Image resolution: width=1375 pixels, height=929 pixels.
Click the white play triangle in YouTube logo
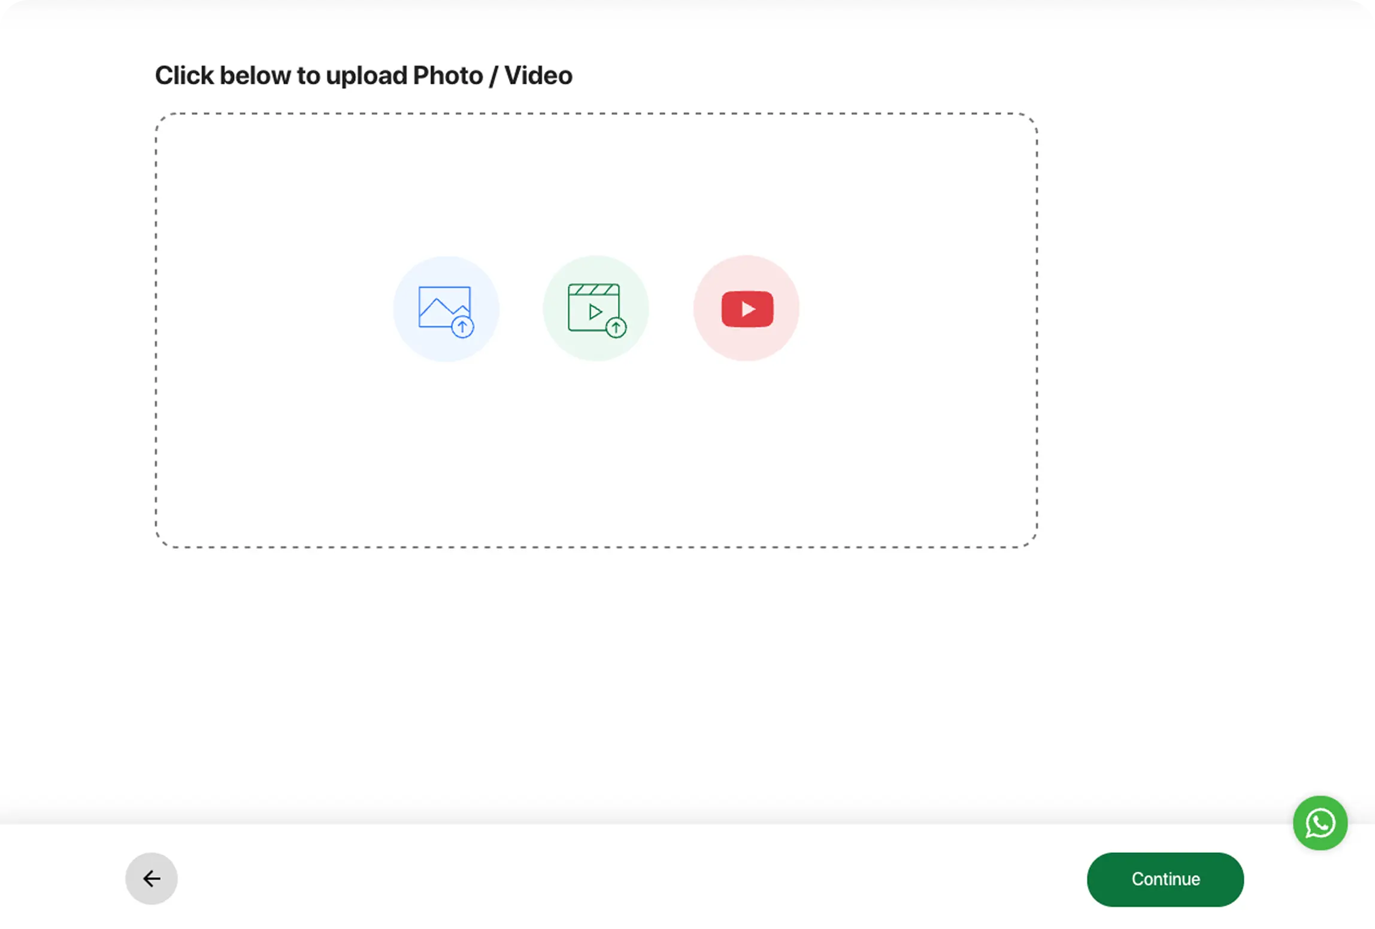pos(748,309)
